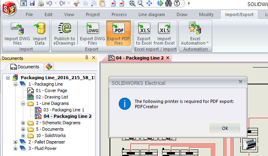Open the Edit menu
This screenshot has width=268, height=156.
coord(49,14)
